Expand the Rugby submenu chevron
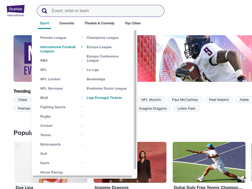252x189 pixels. 82,116
